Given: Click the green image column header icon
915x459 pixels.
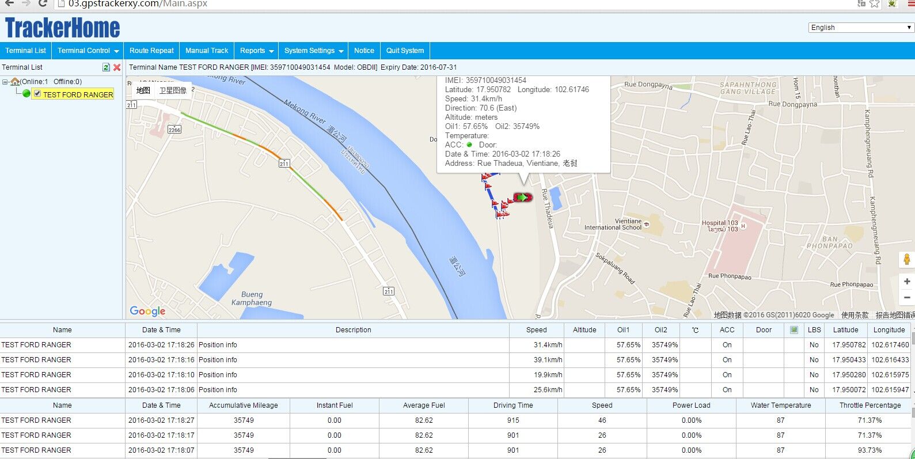Looking at the screenshot, I should click(794, 330).
